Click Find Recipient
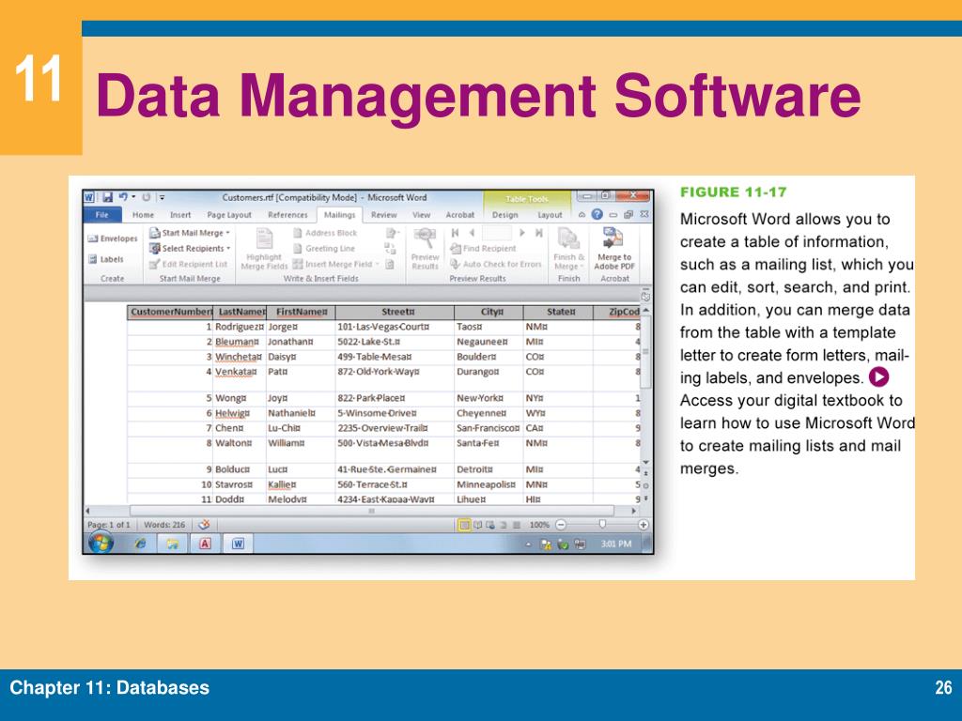This screenshot has height=721, width=962. click(483, 248)
